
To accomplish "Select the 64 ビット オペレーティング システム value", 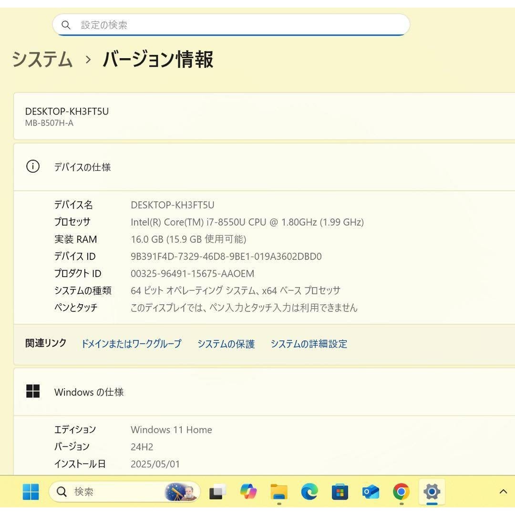I will 236,290.
